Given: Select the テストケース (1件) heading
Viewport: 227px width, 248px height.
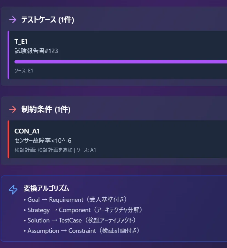Looking at the screenshot, I should (x=48, y=20).
